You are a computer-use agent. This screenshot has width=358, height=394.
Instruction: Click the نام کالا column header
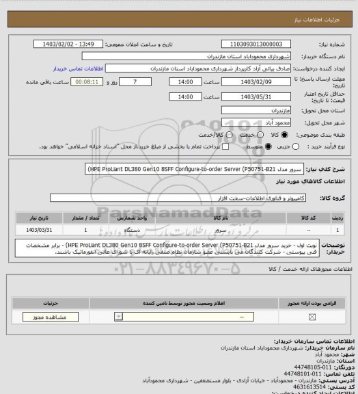click(x=221, y=218)
